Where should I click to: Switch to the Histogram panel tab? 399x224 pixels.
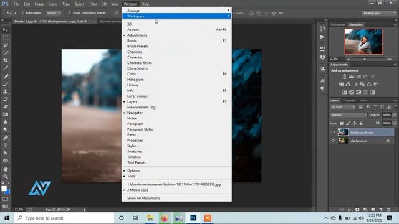338,24
